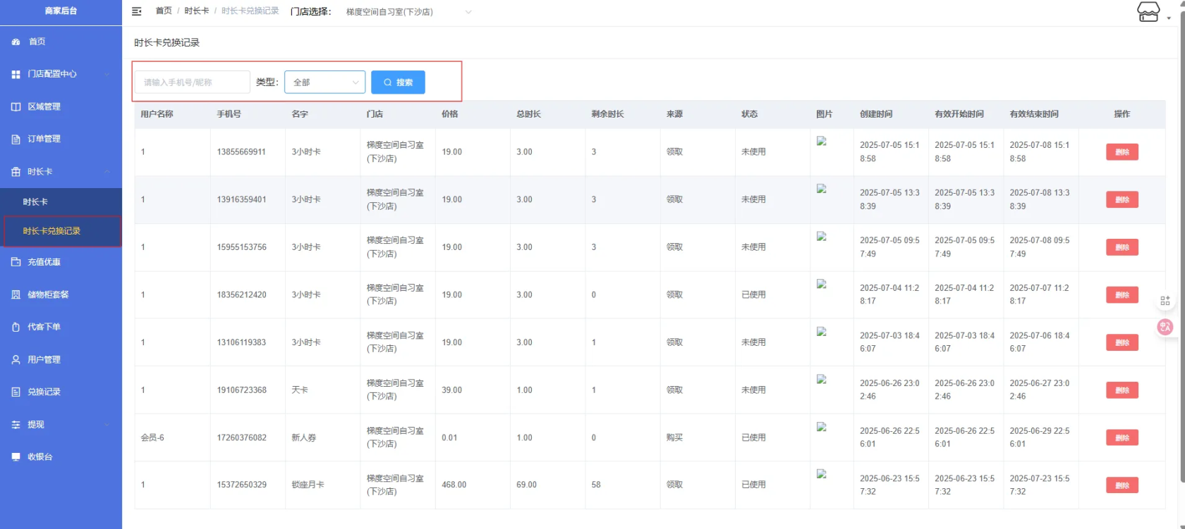The width and height of the screenshot is (1185, 529).
Task: Open the 充值优惠 menu item
Action: [44, 262]
